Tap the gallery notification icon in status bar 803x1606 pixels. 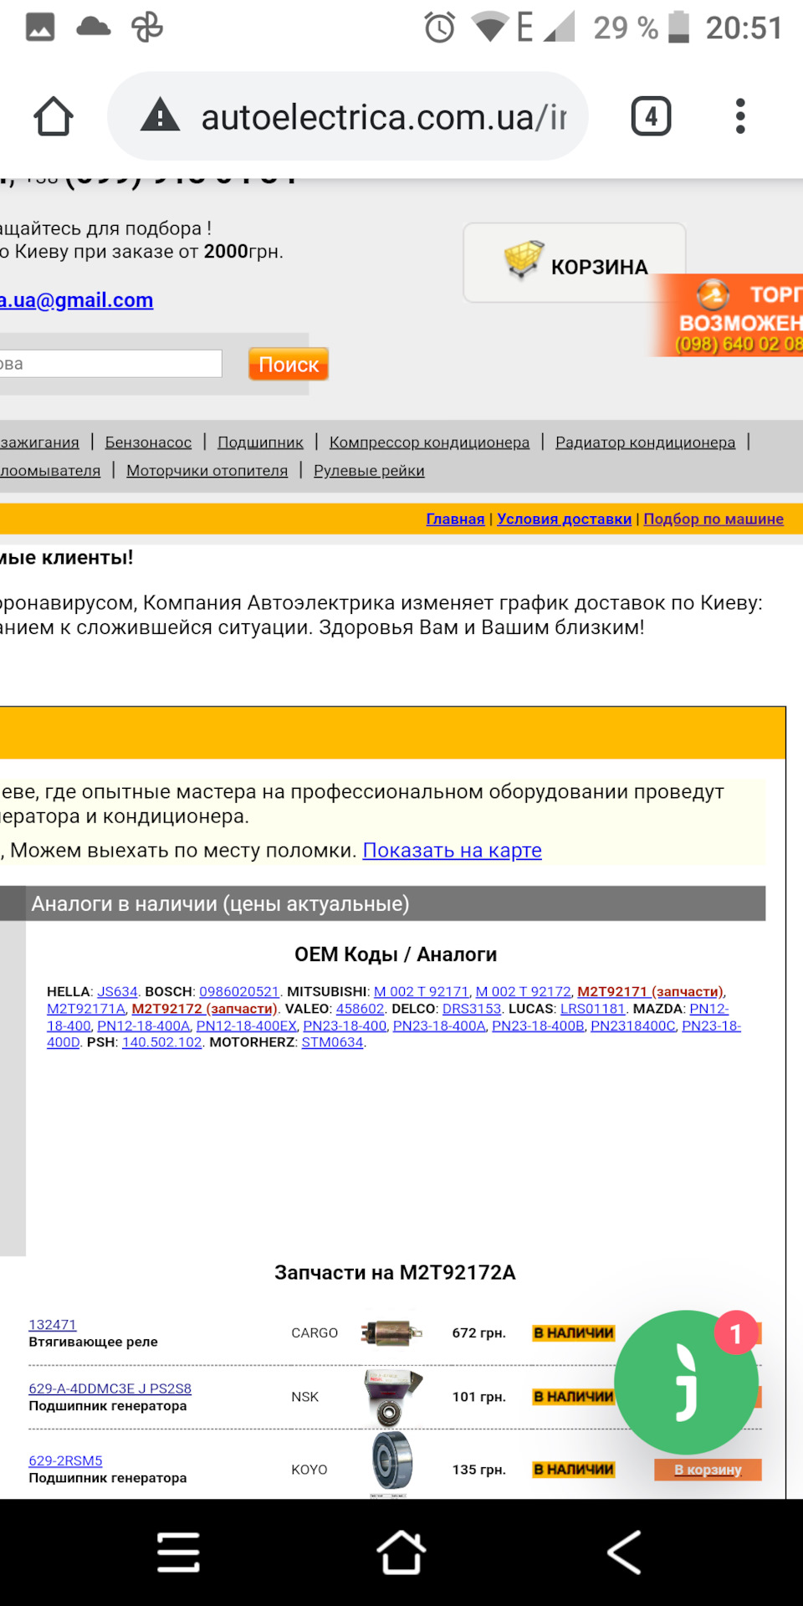[x=40, y=28]
